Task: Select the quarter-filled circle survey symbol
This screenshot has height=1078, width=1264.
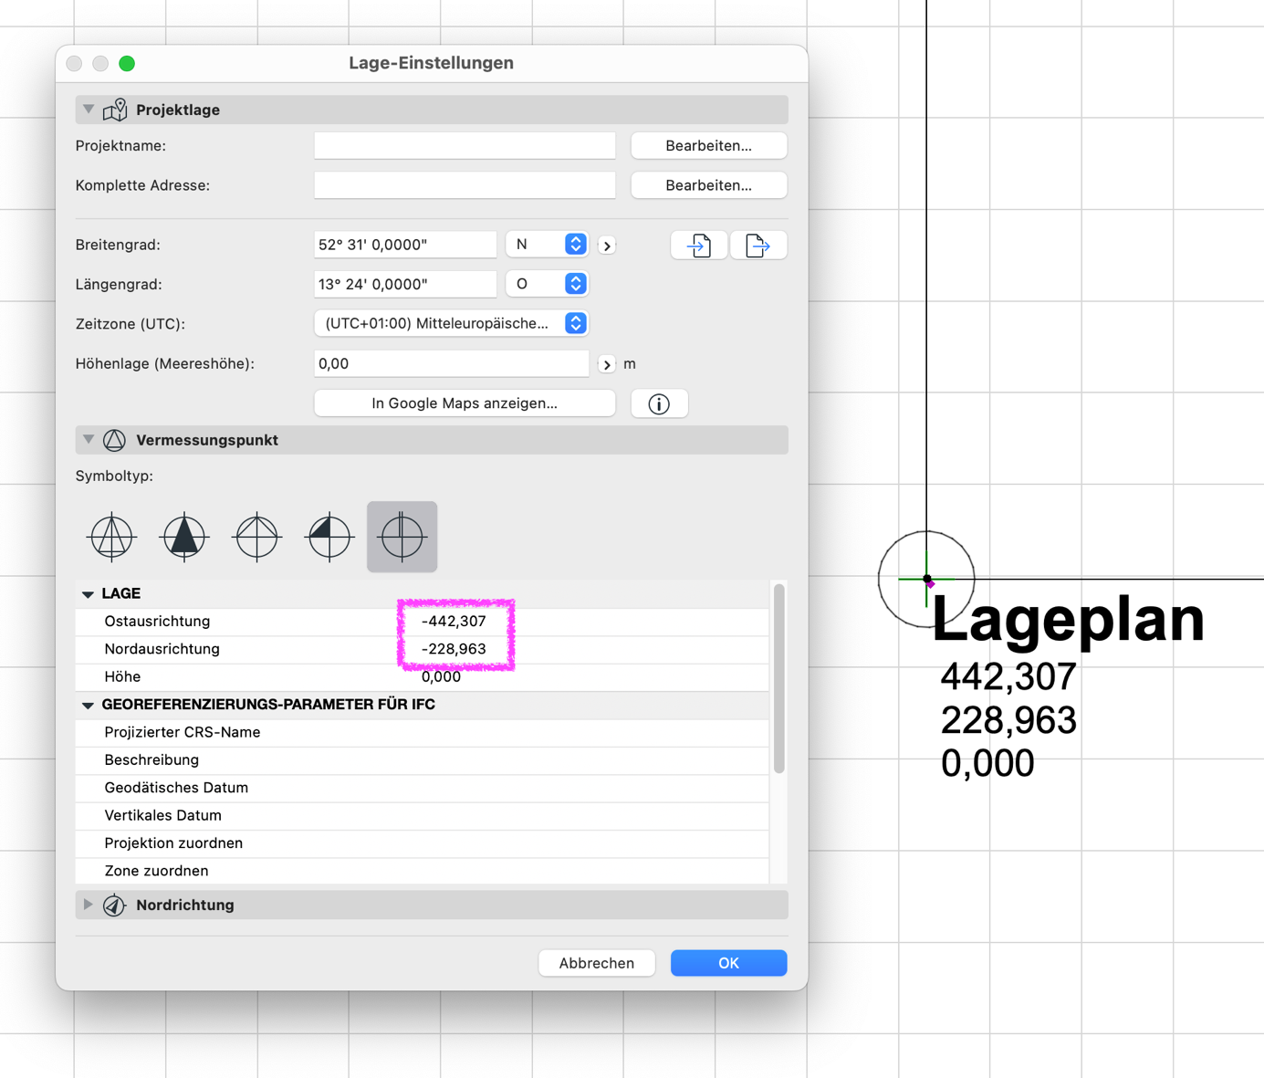Action: point(329,537)
